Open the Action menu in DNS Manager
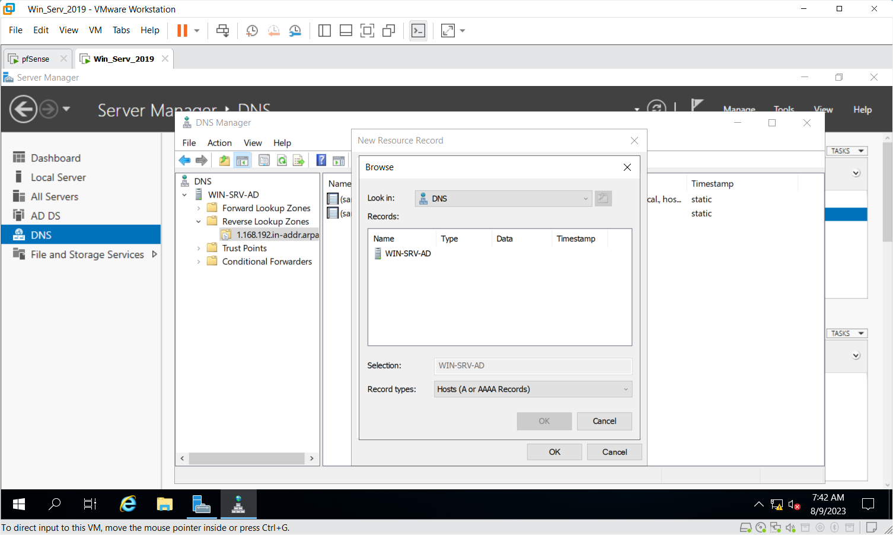This screenshot has width=893, height=535. [219, 143]
